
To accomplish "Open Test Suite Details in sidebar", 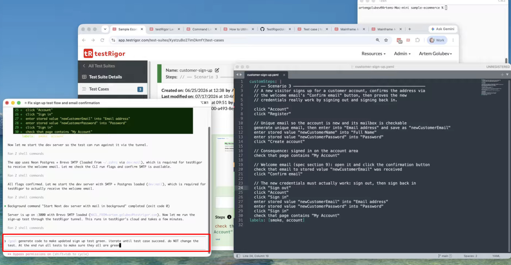I will [105, 77].
